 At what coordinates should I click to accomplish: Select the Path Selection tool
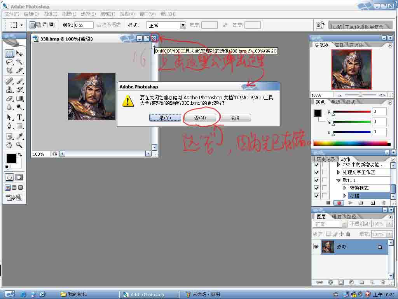tap(9, 117)
